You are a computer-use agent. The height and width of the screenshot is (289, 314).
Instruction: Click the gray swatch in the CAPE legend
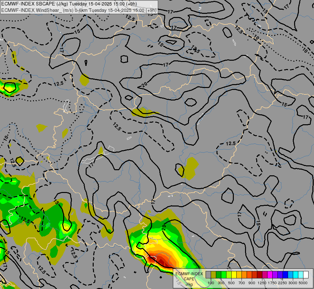click(x=208, y=275)
